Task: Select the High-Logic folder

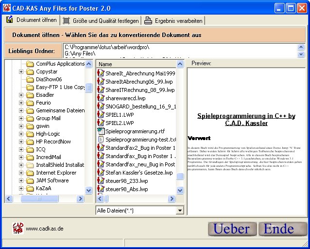Action: 48,134
